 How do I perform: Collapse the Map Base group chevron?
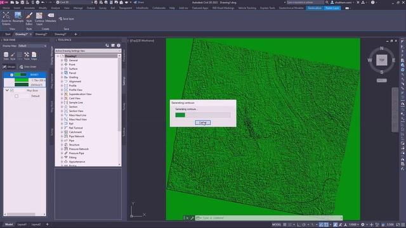click(7, 91)
